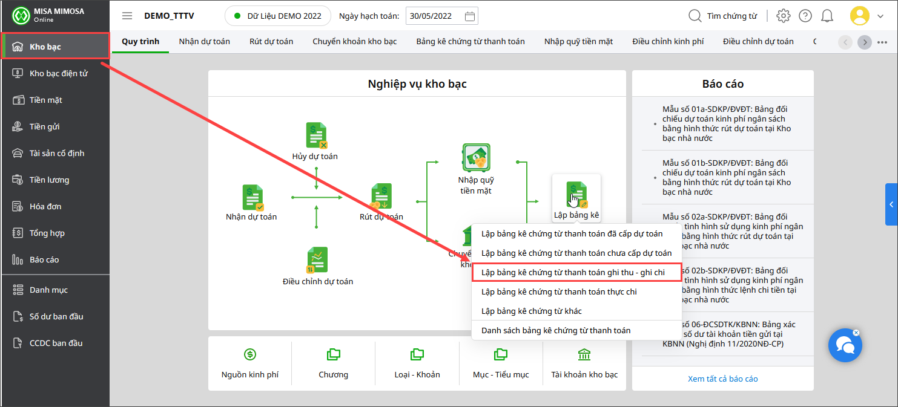Click Xem tất cả báo cáo link

722,379
